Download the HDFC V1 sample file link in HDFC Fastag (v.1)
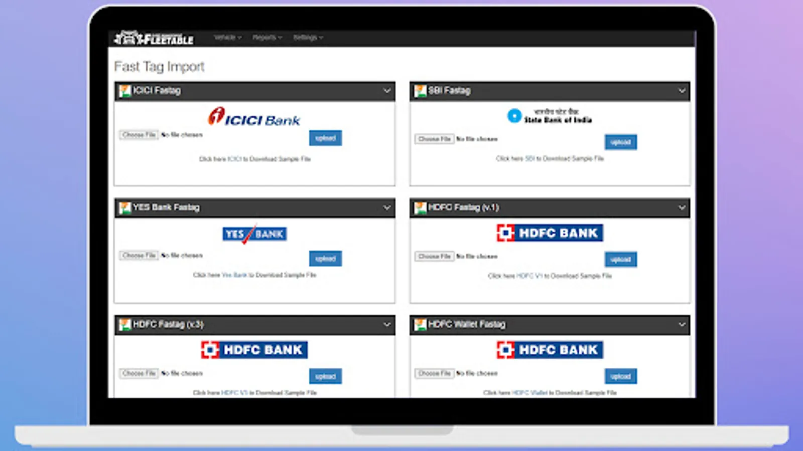 point(529,276)
